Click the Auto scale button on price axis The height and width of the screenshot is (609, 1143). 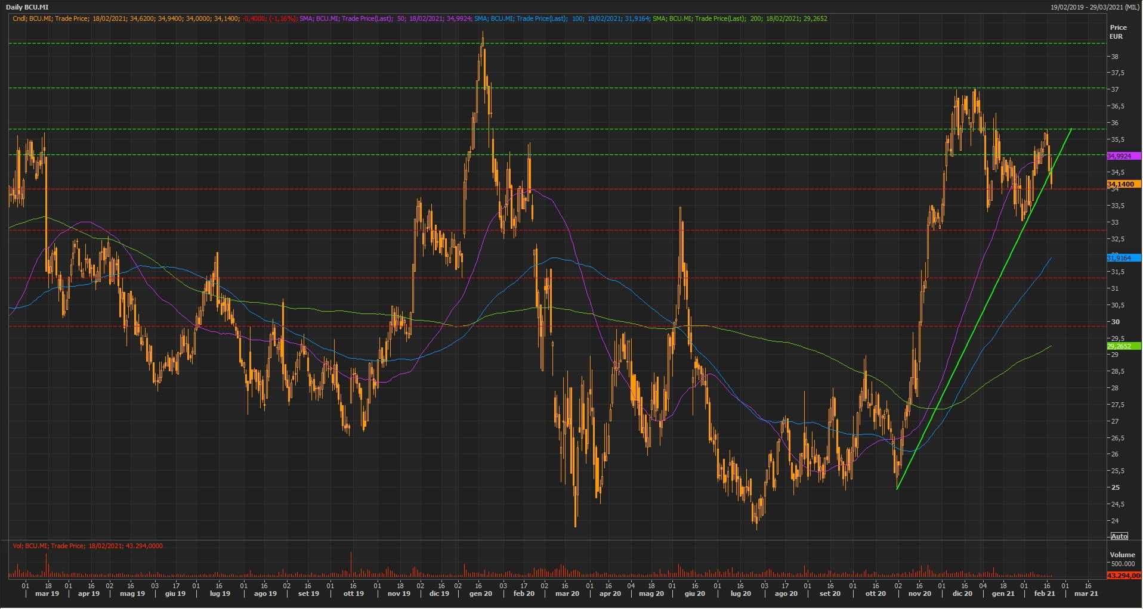(x=1119, y=536)
